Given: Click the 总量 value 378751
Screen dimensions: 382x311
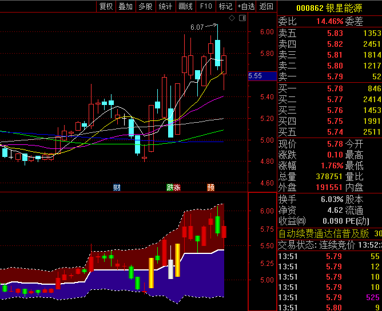Looking at the screenshot, I should pos(329,176).
